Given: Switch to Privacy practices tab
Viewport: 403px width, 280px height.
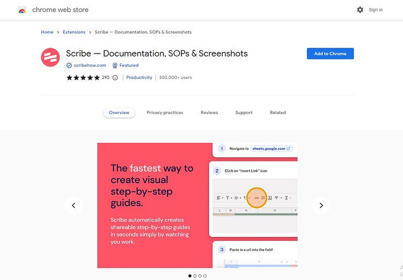Looking at the screenshot, I should coord(165,112).
